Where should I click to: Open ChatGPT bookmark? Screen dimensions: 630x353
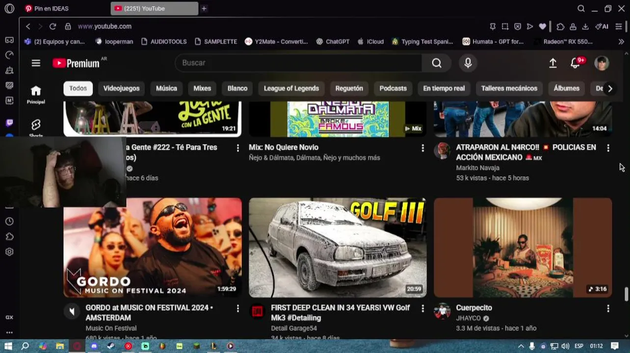[333, 42]
